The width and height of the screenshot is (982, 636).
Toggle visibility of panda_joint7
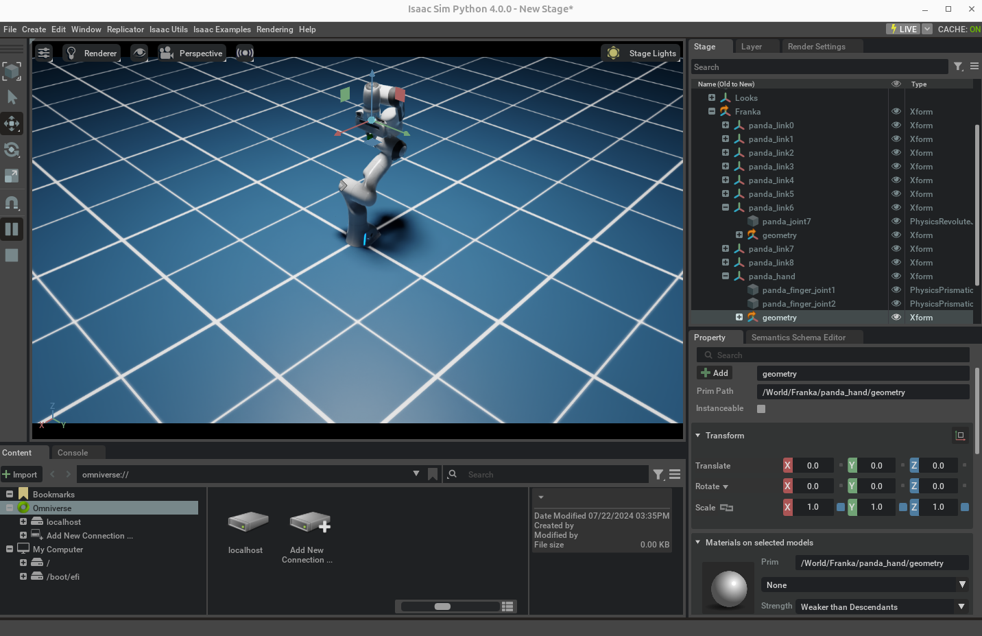coord(896,222)
